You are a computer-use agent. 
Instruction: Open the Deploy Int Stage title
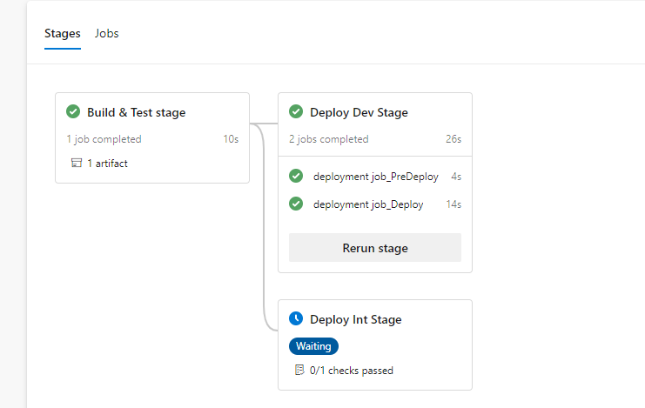[355, 319]
